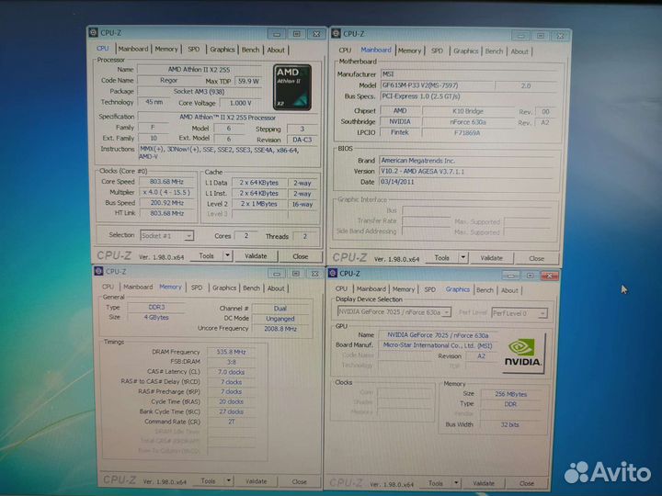Open Bench tab in the Graphics window
This screenshot has height=496, width=662.
[485, 290]
